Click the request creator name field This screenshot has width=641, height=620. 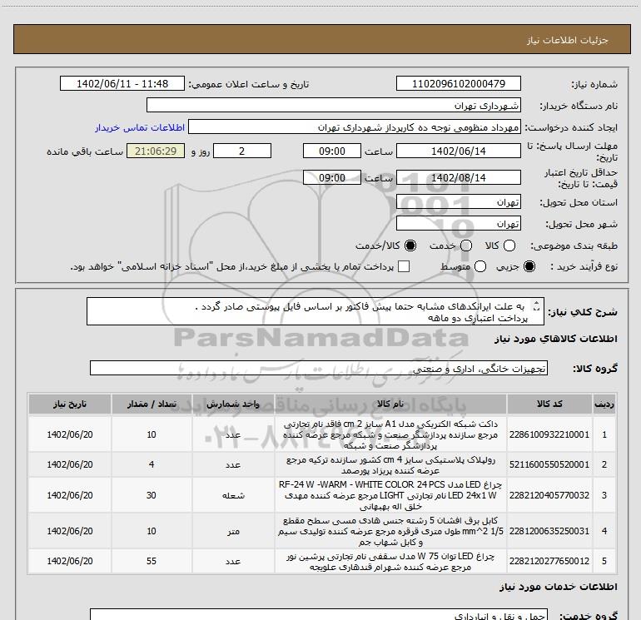point(355,127)
